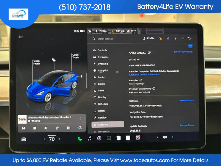The image size is (221, 166).
Task: Tap the notifications bell icon
Action: pyautogui.click(x=175, y=38)
